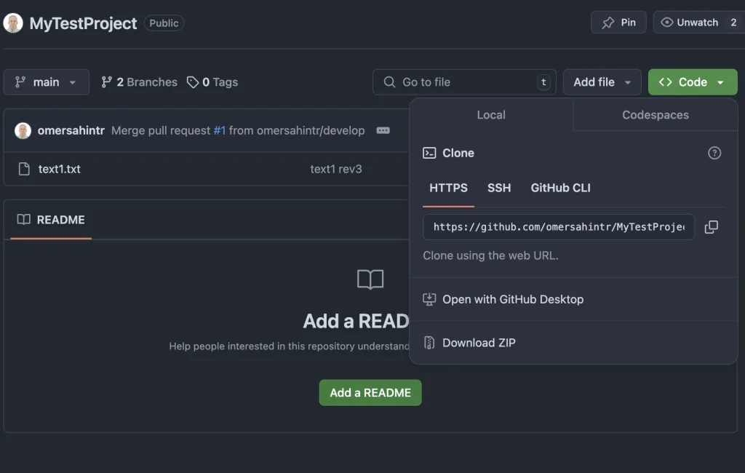Image resolution: width=745 pixels, height=473 pixels.
Task: Collapse the green Code dropdown
Action: (692, 82)
